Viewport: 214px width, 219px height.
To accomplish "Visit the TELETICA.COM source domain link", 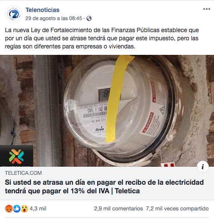I will pyautogui.click(x=24, y=173).
